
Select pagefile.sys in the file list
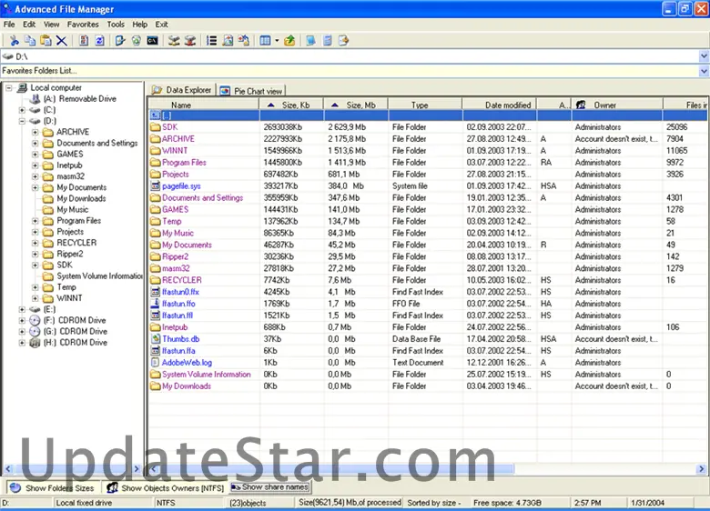point(183,186)
